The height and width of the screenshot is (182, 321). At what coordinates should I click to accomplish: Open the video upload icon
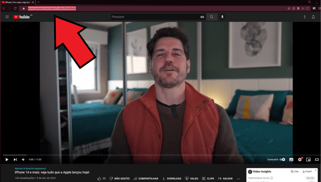pos(304,17)
